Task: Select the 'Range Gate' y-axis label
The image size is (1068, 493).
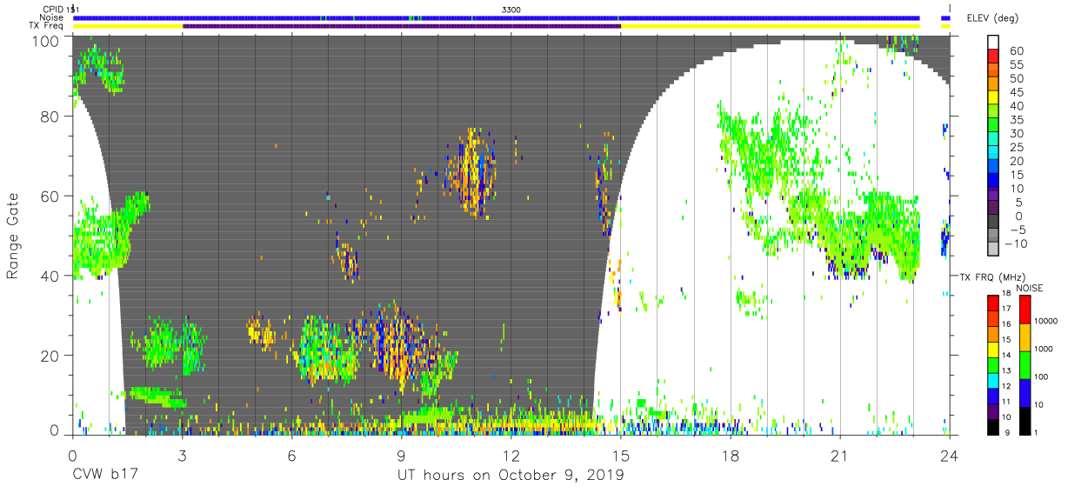Action: click(x=13, y=237)
